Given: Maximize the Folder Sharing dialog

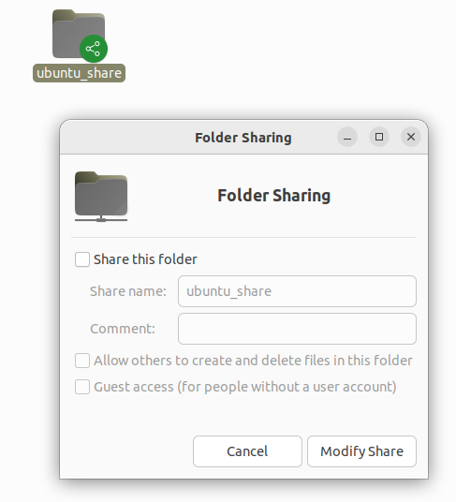Looking at the screenshot, I should point(379,137).
